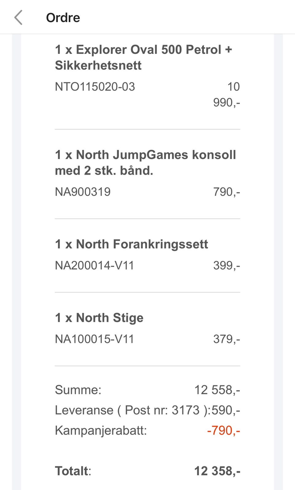This screenshot has width=295, height=490.
Task: Tap the back arrow icon
Action: pyautogui.click(x=18, y=17)
